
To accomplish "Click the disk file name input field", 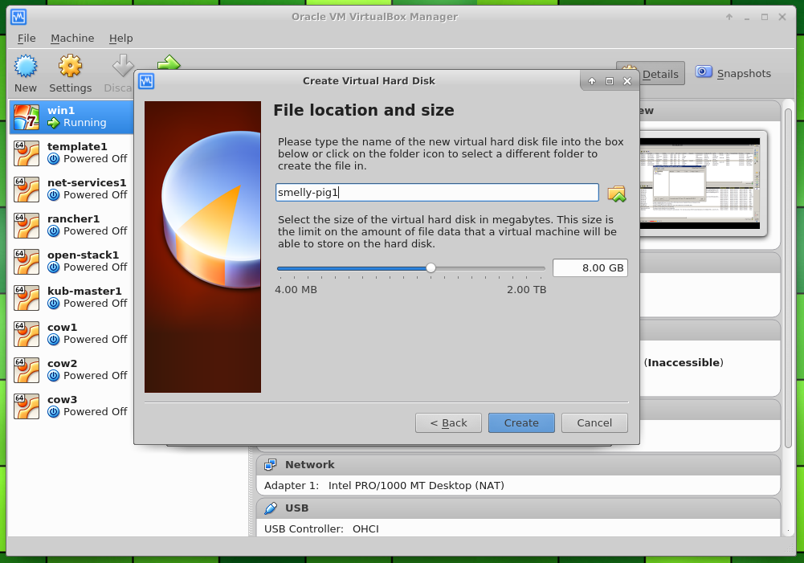I will 437,192.
